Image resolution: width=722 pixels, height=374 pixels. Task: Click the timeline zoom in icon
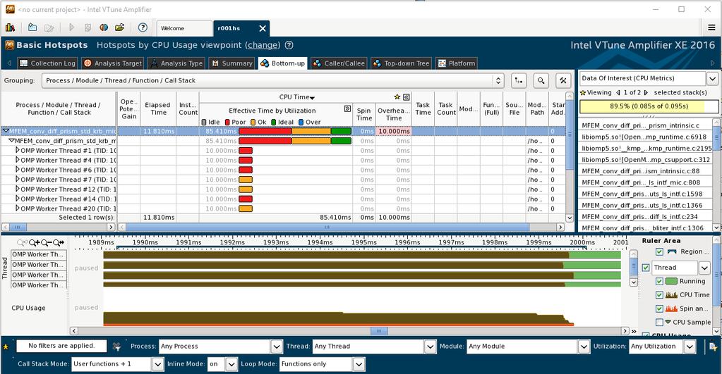[x=34, y=242]
